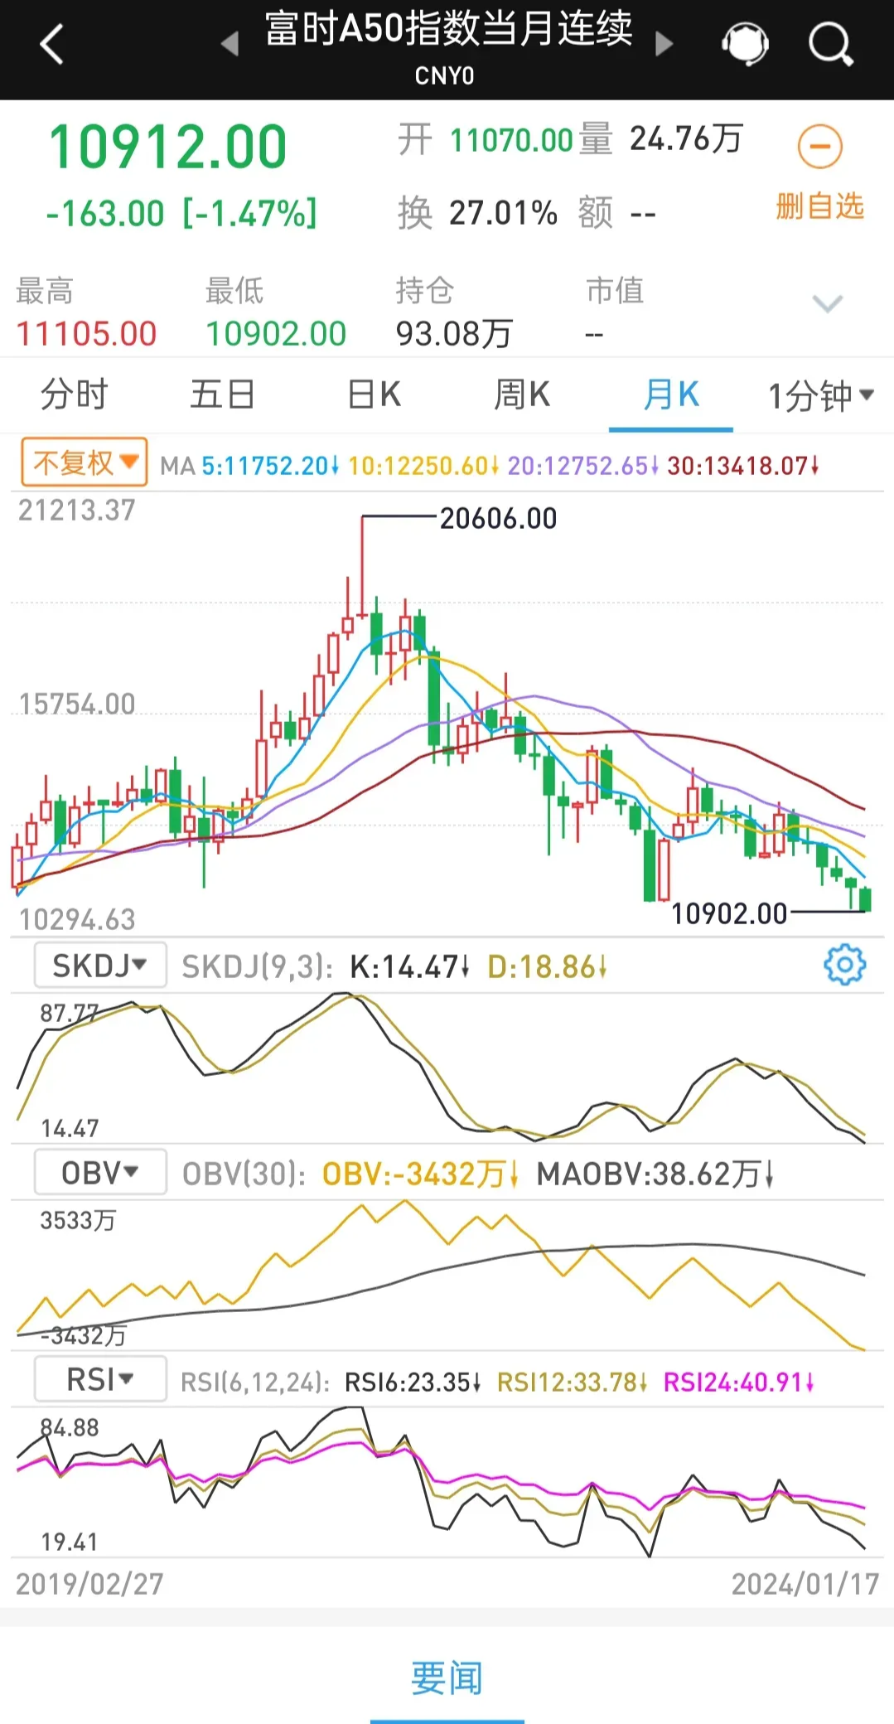Tap the start date 2019/02/27
The height and width of the screenshot is (1724, 894).
(x=89, y=1584)
